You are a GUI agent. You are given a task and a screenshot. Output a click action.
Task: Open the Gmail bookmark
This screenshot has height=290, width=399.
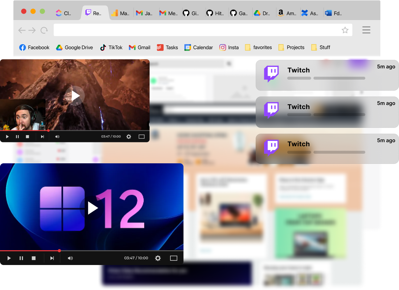click(140, 47)
